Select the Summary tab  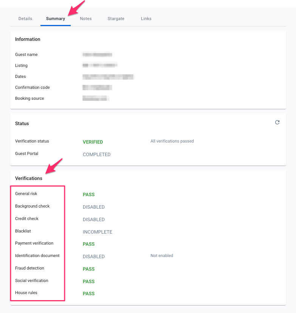[x=56, y=19]
